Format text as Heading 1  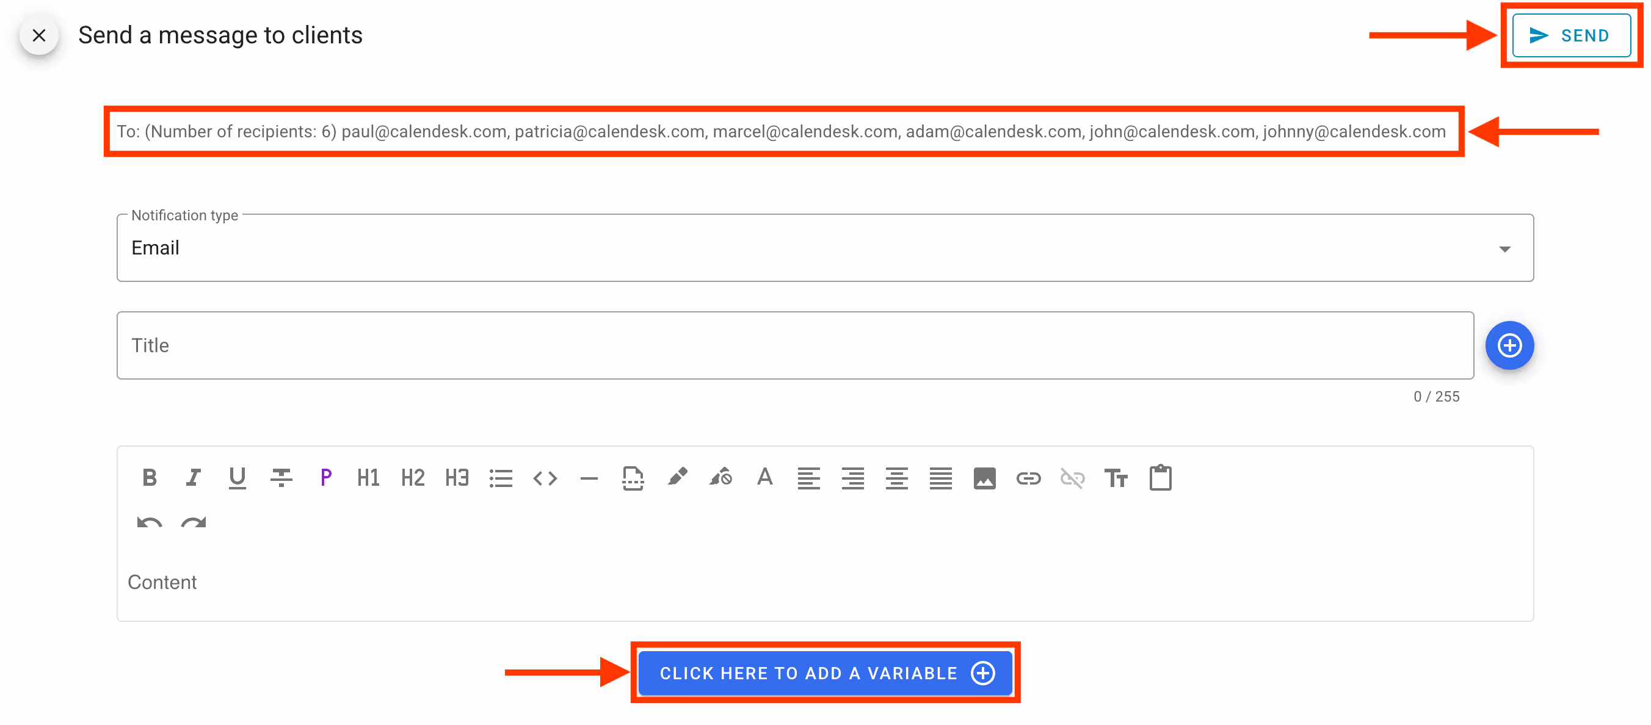[x=368, y=477]
